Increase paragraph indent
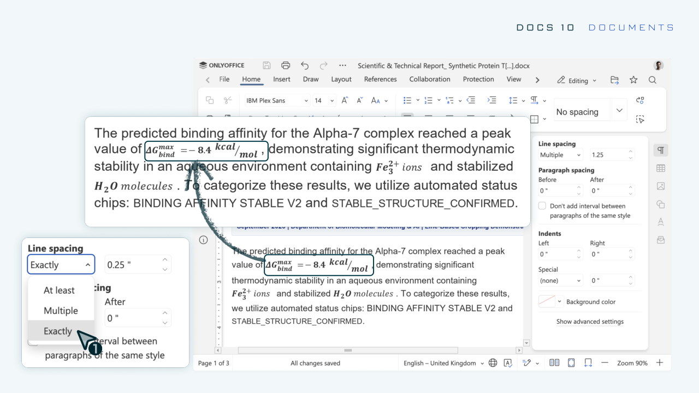The height and width of the screenshot is (393, 699). 491,100
